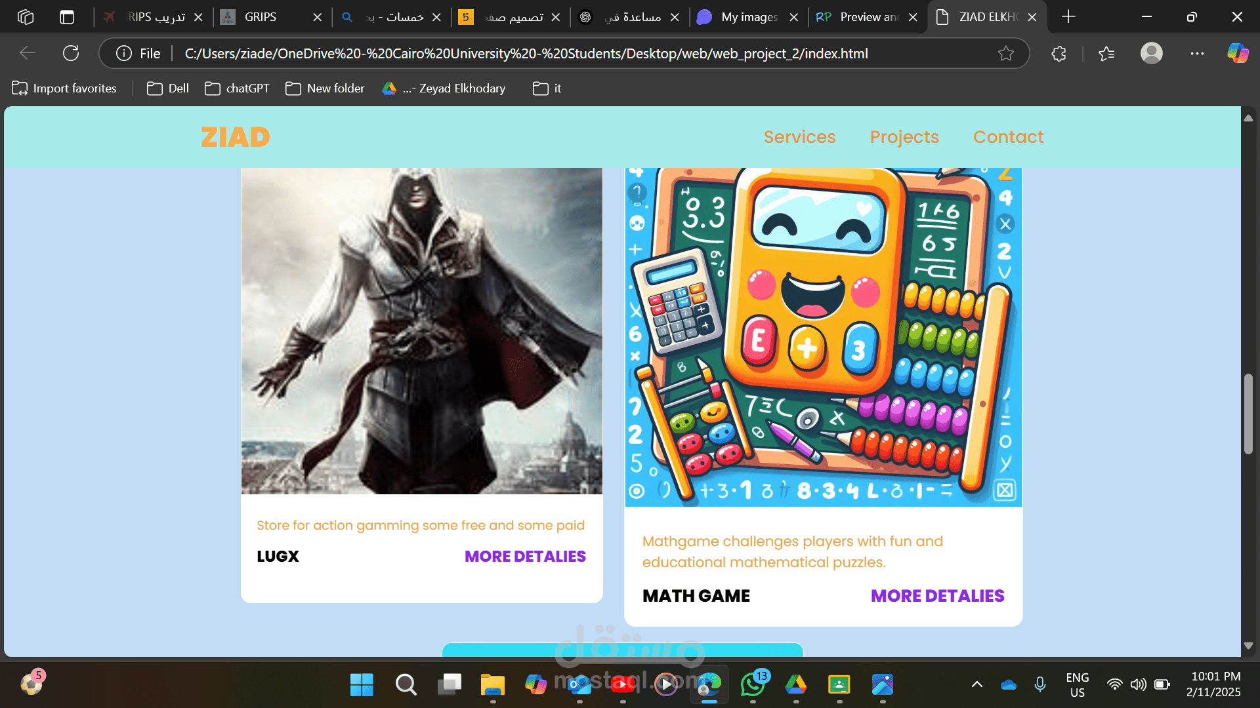Click Services in the site navigation
The height and width of the screenshot is (708, 1260).
pos(799,137)
